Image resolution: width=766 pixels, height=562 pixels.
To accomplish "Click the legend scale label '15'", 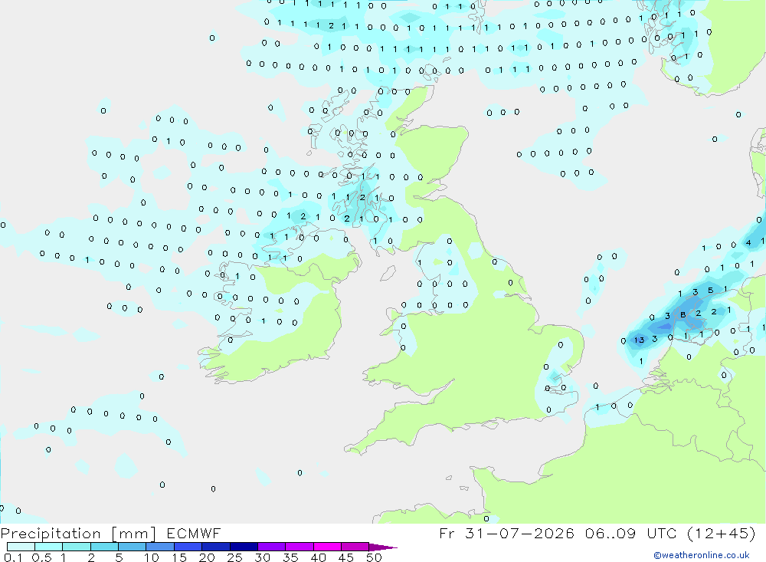I will point(179,557).
